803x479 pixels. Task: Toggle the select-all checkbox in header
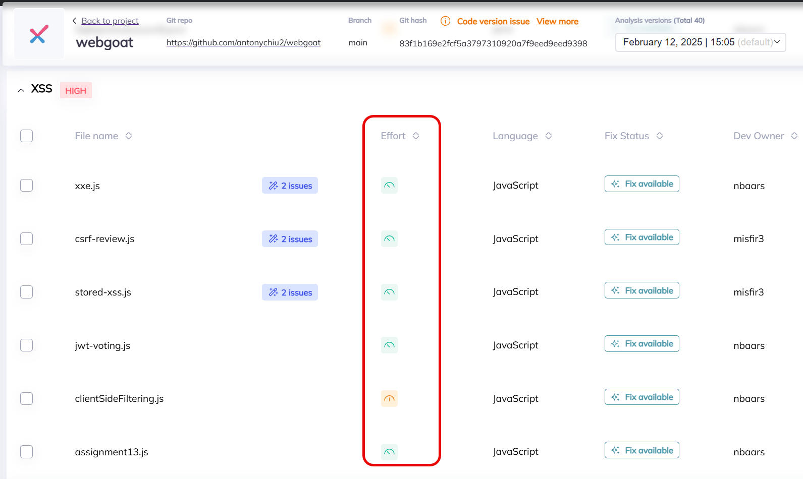[x=27, y=136]
